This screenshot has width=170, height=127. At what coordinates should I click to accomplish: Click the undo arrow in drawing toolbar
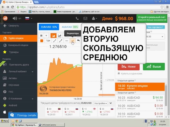tap(78, 40)
